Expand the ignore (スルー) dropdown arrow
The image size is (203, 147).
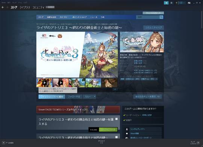coord(94,96)
